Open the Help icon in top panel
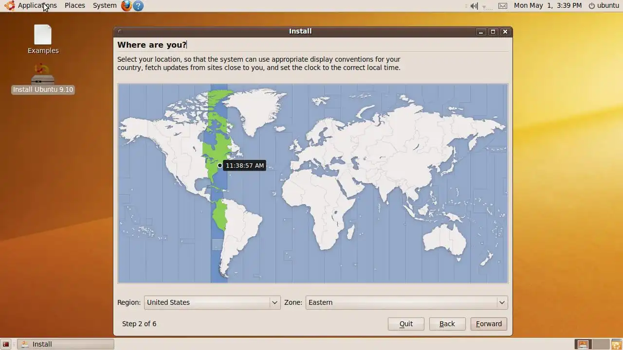Viewport: 623px width, 350px height. [x=138, y=6]
